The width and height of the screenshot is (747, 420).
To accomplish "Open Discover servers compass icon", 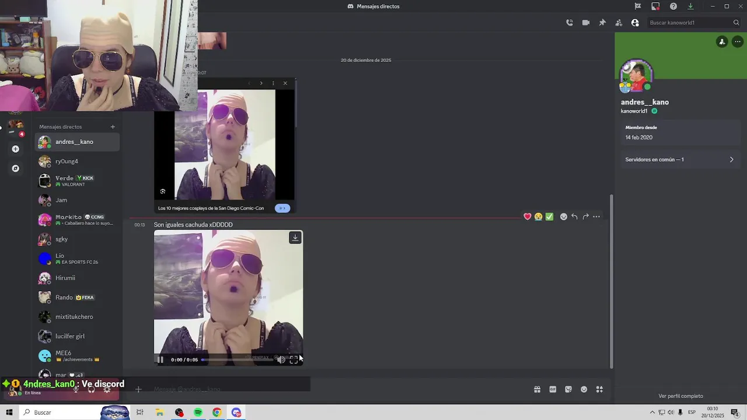I will pos(16,169).
